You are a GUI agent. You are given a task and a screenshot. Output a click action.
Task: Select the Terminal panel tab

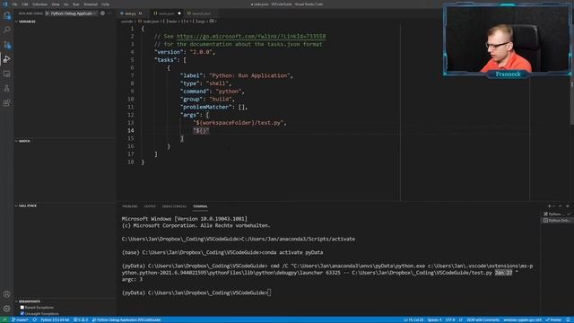(200, 206)
